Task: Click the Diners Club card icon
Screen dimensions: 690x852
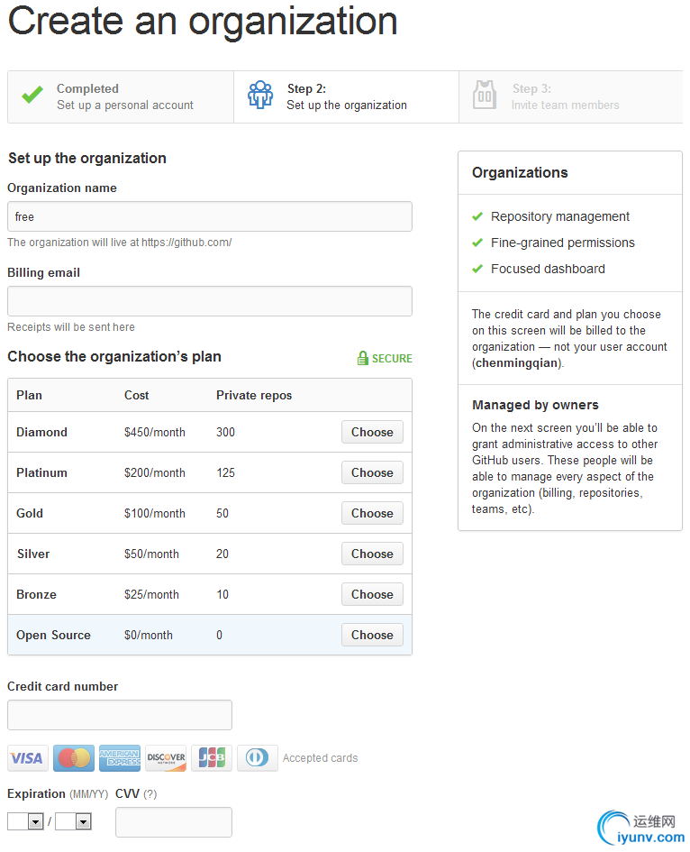Action: point(258,758)
